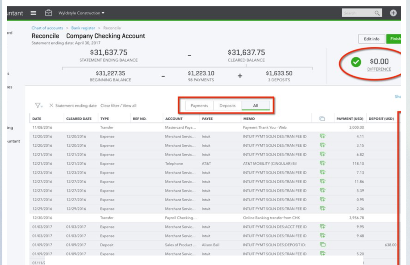Viewport: 410px width, 265px height.
Task: Sort by the Cleared Date column header
Action: (x=79, y=119)
